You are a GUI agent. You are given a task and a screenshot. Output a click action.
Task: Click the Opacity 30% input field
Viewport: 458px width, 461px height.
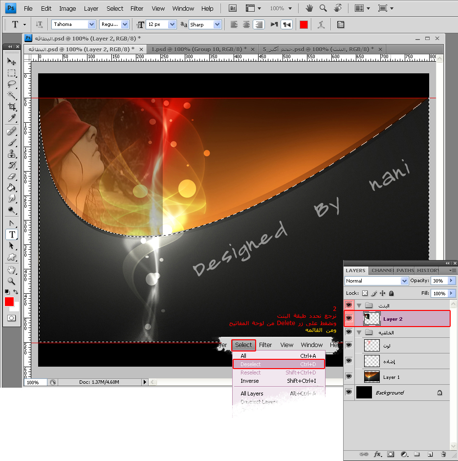[439, 281]
